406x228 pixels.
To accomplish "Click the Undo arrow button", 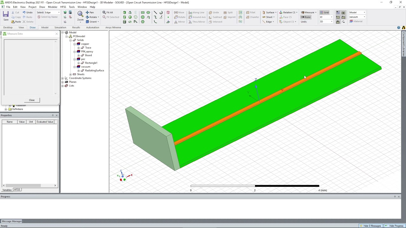I will point(24,12).
